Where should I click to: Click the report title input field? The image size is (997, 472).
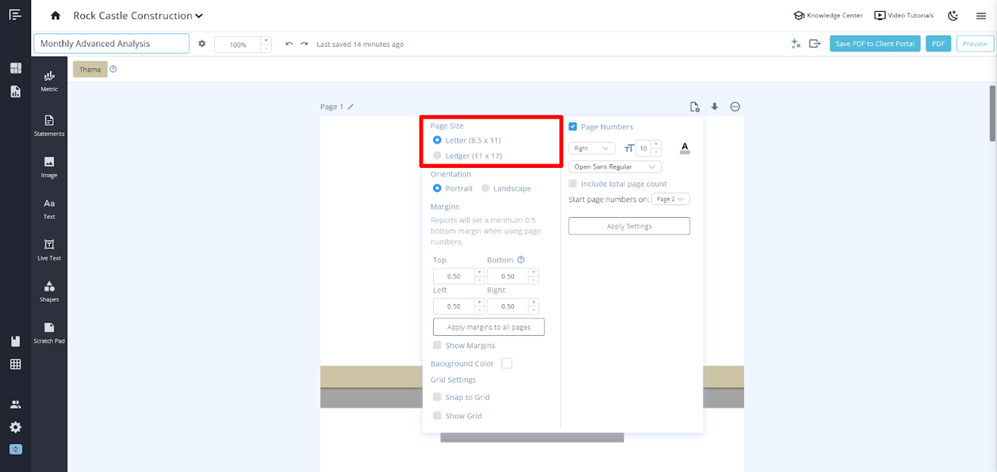(112, 44)
